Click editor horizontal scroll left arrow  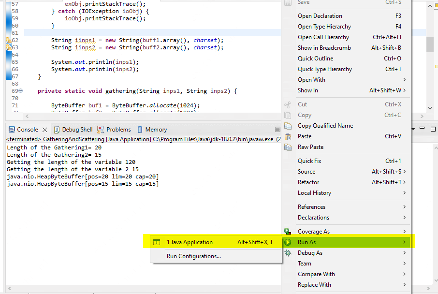[27, 116]
